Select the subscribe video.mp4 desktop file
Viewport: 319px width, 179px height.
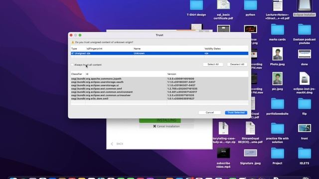pos(223,153)
